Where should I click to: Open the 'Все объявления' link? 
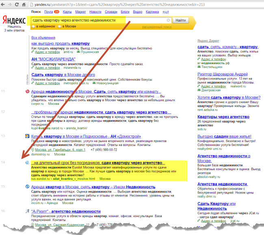(x=43, y=37)
